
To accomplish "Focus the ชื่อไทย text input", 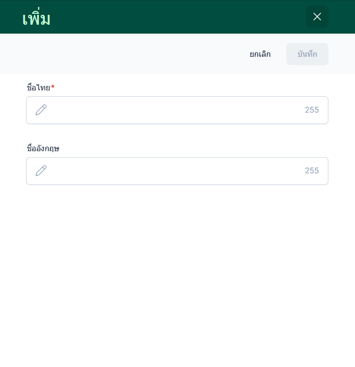I will tap(177, 110).
